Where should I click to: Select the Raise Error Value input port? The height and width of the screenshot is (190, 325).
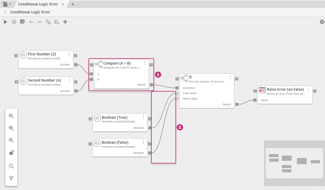click(x=255, y=100)
